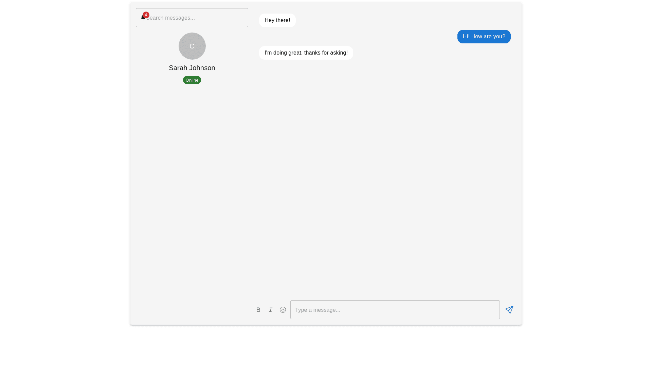Send the message with the blue arrow
The width and height of the screenshot is (652, 366).
coord(509,310)
